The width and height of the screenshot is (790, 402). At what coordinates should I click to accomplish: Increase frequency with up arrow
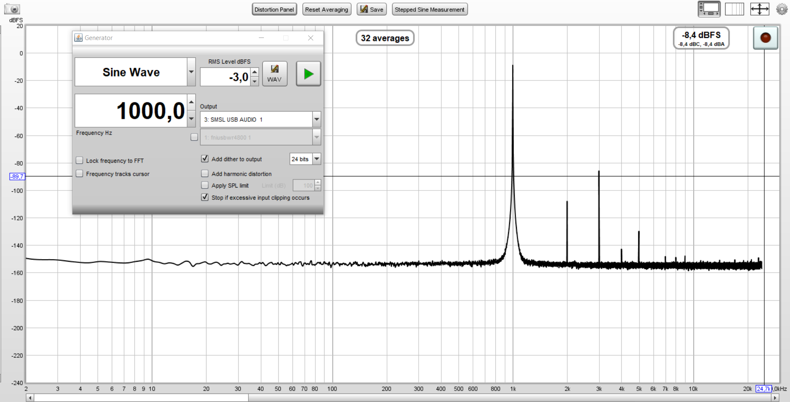(191, 102)
